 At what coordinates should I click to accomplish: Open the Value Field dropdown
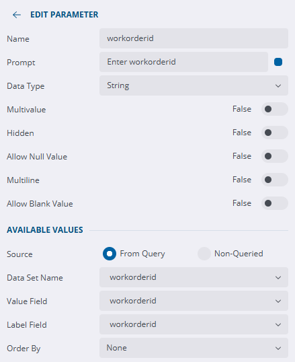click(x=194, y=301)
